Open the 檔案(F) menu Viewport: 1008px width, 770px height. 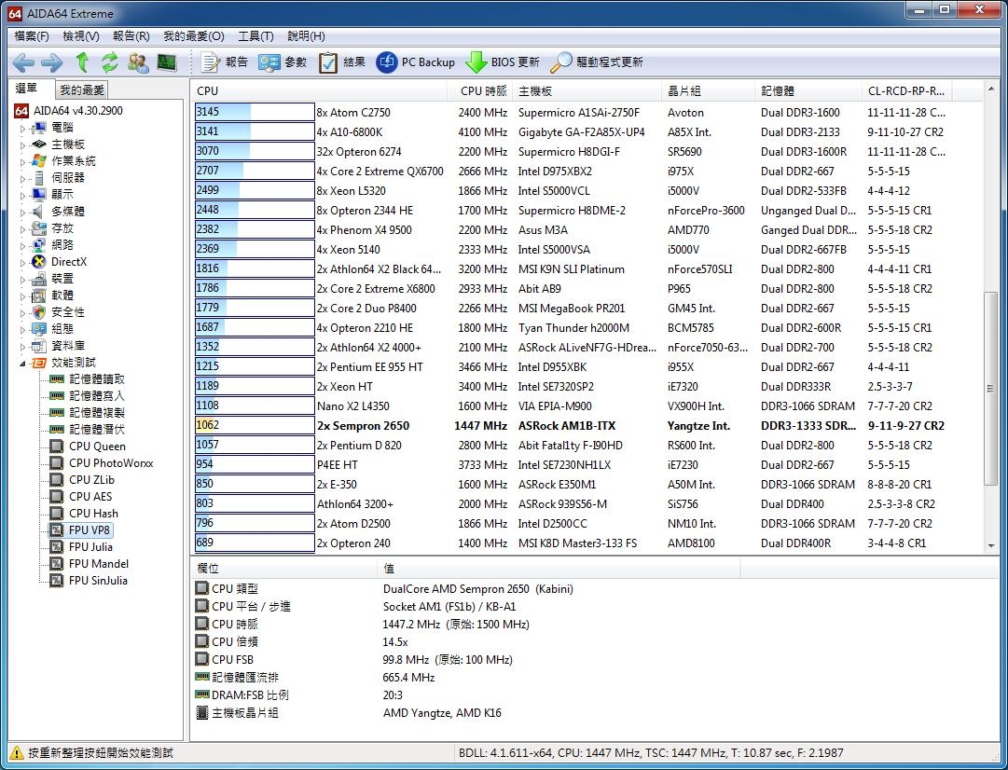click(x=32, y=36)
